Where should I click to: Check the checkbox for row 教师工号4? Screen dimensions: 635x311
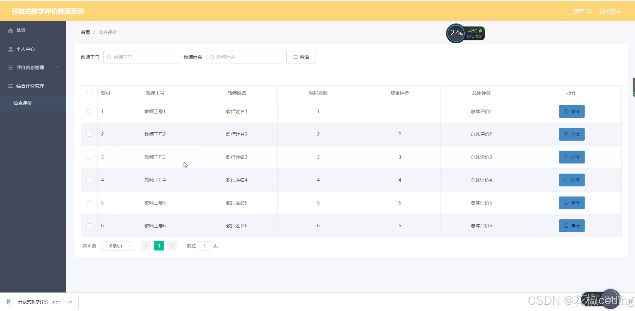89,180
